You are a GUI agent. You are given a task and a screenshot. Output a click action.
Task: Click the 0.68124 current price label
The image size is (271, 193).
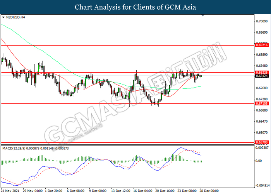point(262,76)
